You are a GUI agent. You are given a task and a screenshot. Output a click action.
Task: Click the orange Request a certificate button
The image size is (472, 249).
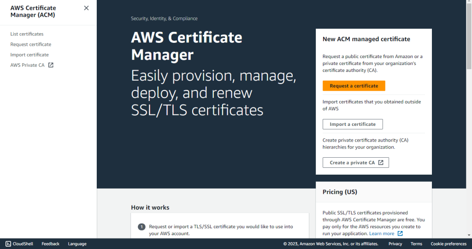(x=354, y=86)
